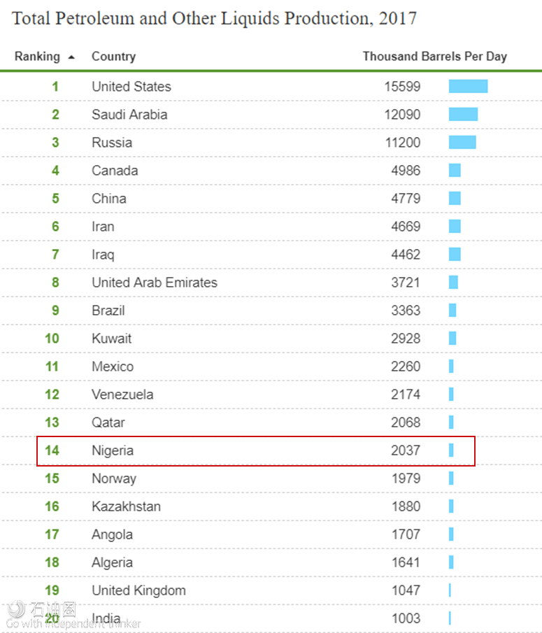
Task: Click the Canada country entry
Action: click(x=115, y=171)
